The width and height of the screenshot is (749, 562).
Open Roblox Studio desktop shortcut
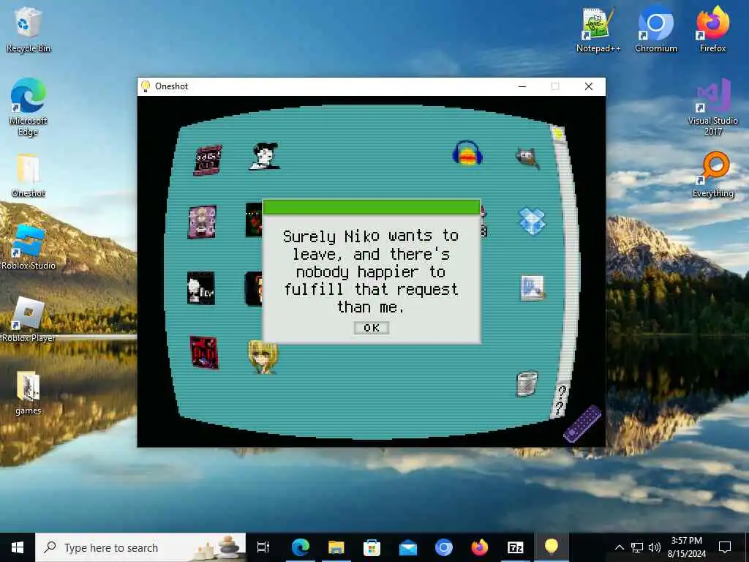pyautogui.click(x=29, y=247)
